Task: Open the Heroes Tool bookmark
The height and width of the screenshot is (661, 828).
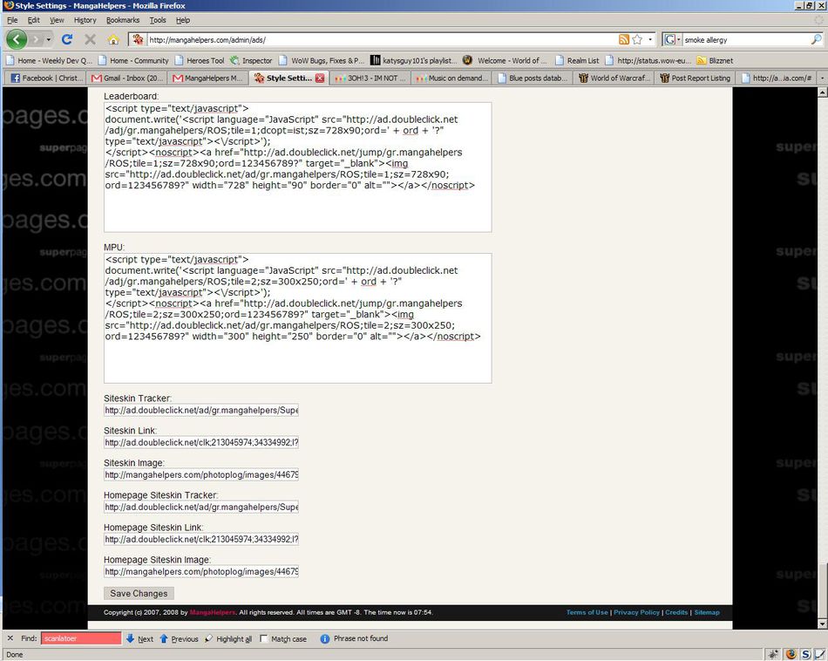Action: (199, 61)
